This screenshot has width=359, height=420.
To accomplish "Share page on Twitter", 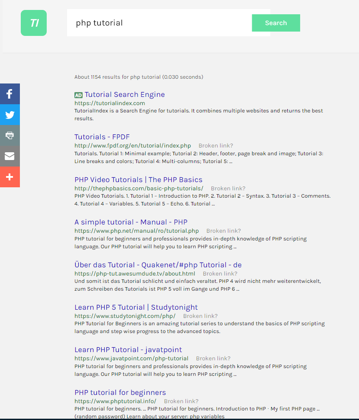I will pos(10,115).
